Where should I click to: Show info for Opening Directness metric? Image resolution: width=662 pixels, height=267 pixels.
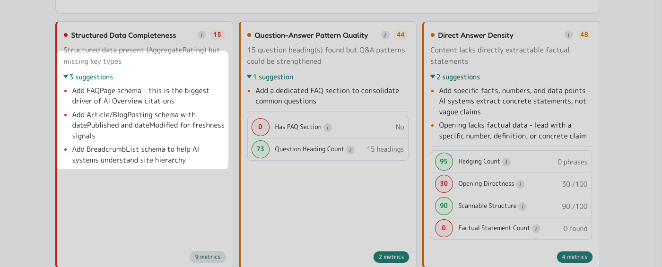(520, 184)
